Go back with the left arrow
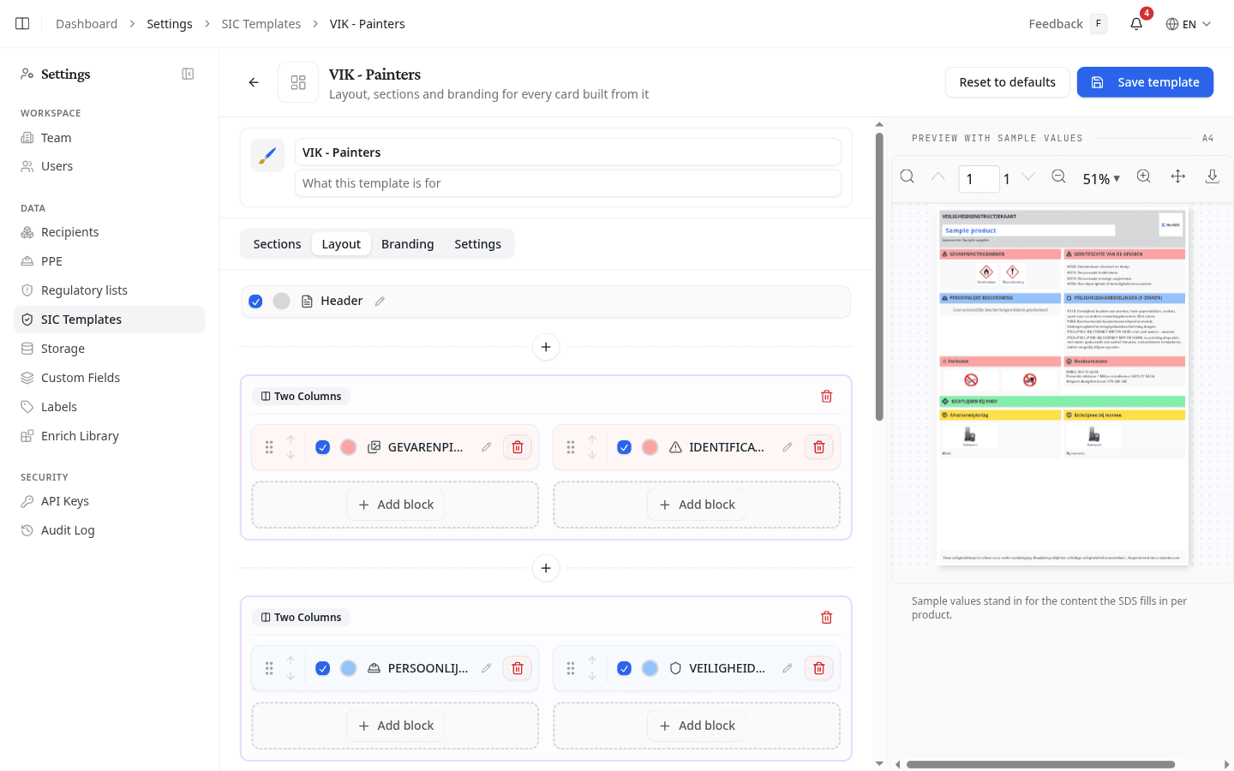The height and width of the screenshot is (771, 1234). coord(254,82)
